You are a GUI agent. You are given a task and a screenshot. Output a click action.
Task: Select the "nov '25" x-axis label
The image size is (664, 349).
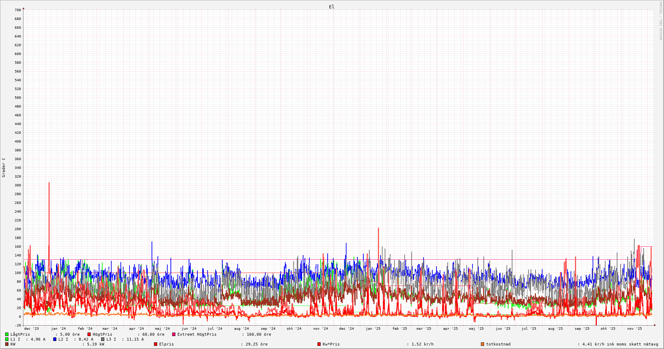(x=635, y=329)
